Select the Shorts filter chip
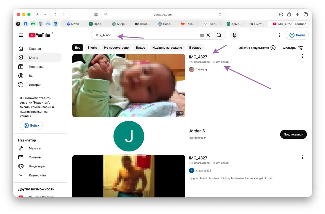 pyautogui.click(x=92, y=48)
